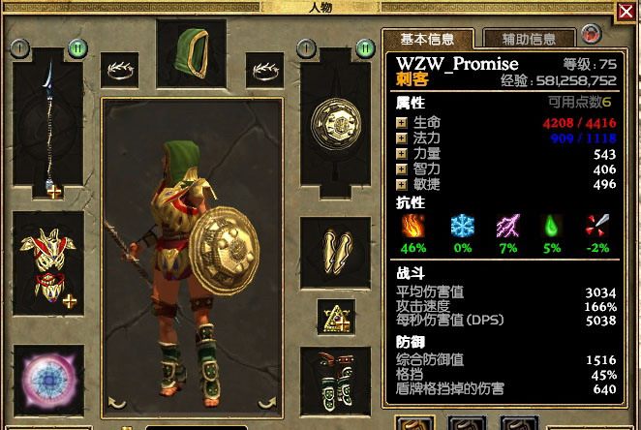Add a point to 敏捷 attribute
641x430 pixels.
point(402,185)
